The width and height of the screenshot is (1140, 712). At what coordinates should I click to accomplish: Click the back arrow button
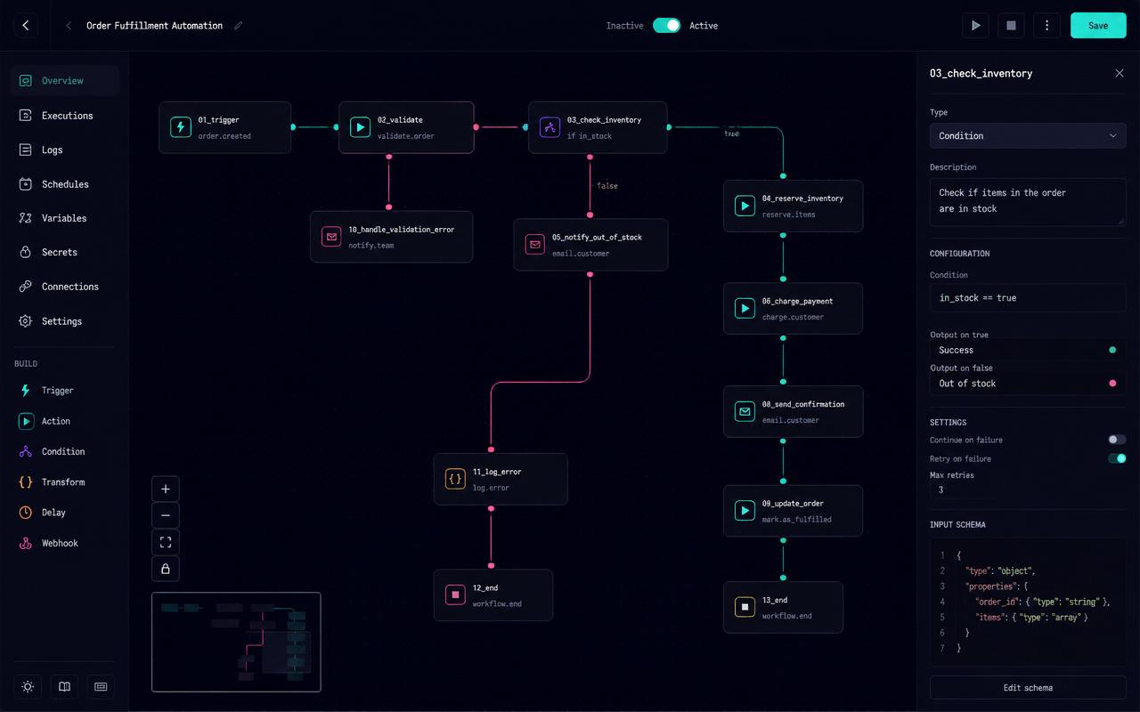(x=25, y=26)
